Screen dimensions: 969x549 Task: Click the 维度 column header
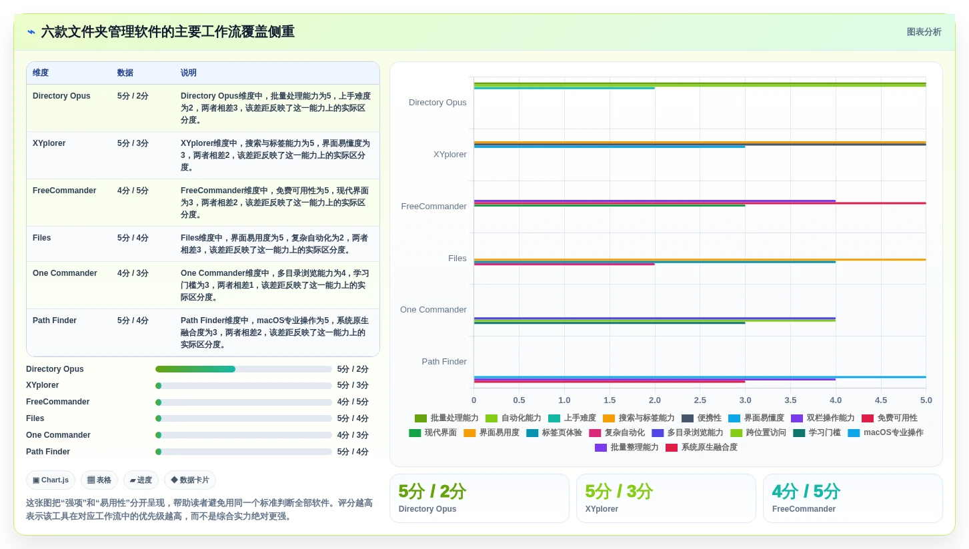[41, 73]
